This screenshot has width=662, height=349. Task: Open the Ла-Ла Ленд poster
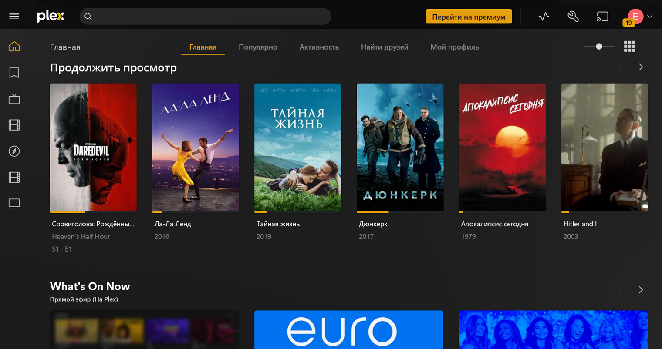[x=196, y=148]
